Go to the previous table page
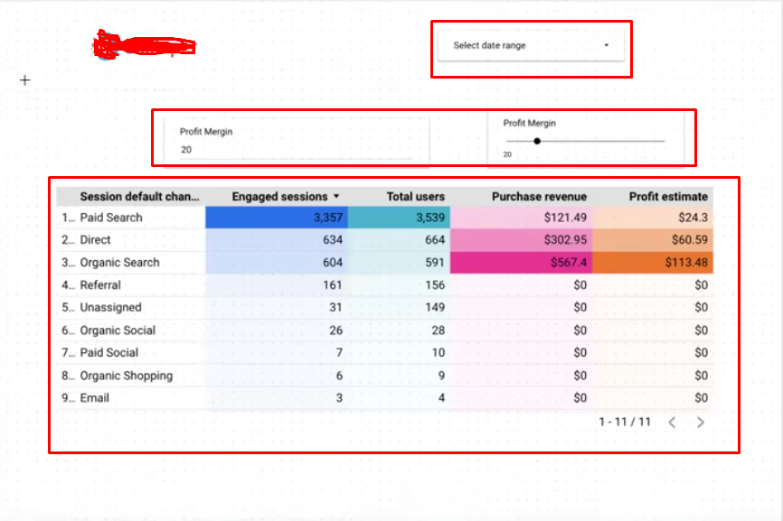 tap(672, 422)
